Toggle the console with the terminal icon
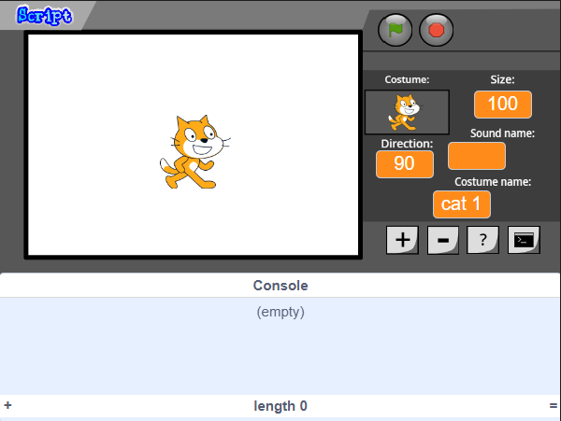This screenshot has height=421, width=561. point(524,240)
